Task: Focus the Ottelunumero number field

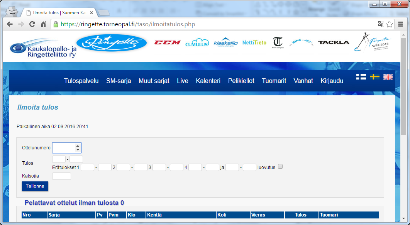Action: (x=67, y=148)
